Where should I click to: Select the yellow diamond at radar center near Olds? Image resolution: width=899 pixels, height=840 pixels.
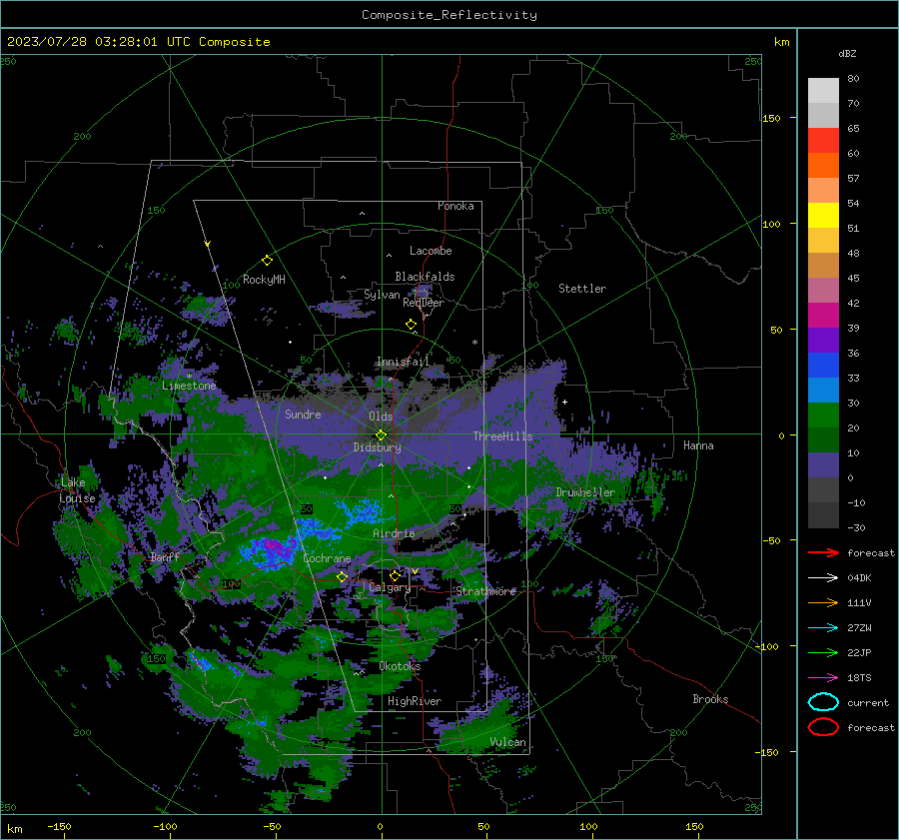coord(381,435)
